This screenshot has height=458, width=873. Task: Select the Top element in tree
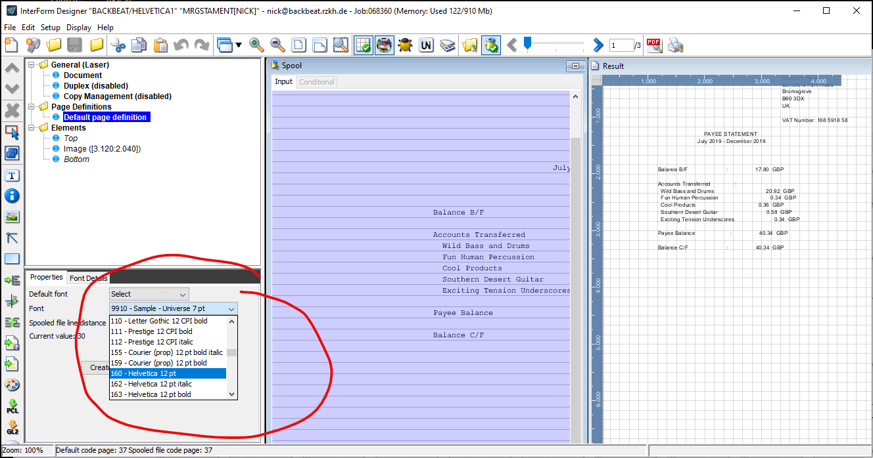point(70,138)
